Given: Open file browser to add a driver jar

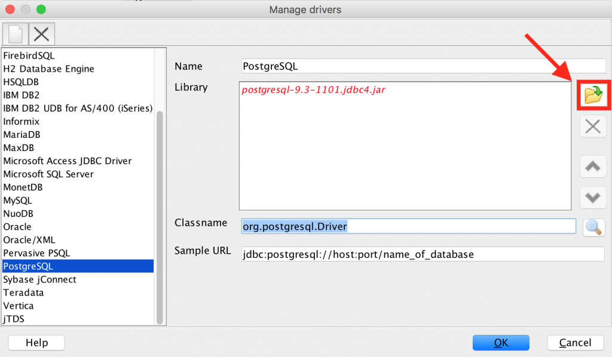Looking at the screenshot, I should [x=593, y=95].
